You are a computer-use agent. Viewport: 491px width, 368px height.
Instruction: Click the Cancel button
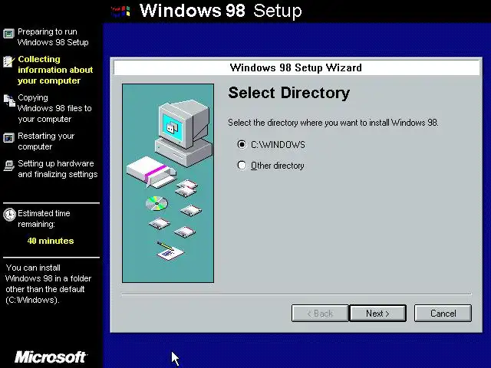(443, 314)
